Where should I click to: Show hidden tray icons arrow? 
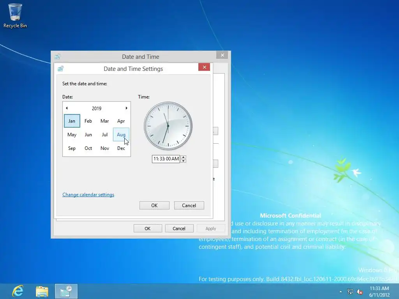(341, 292)
